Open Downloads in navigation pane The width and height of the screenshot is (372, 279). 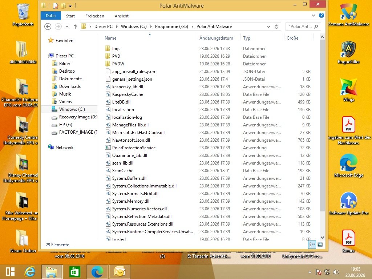(70, 86)
